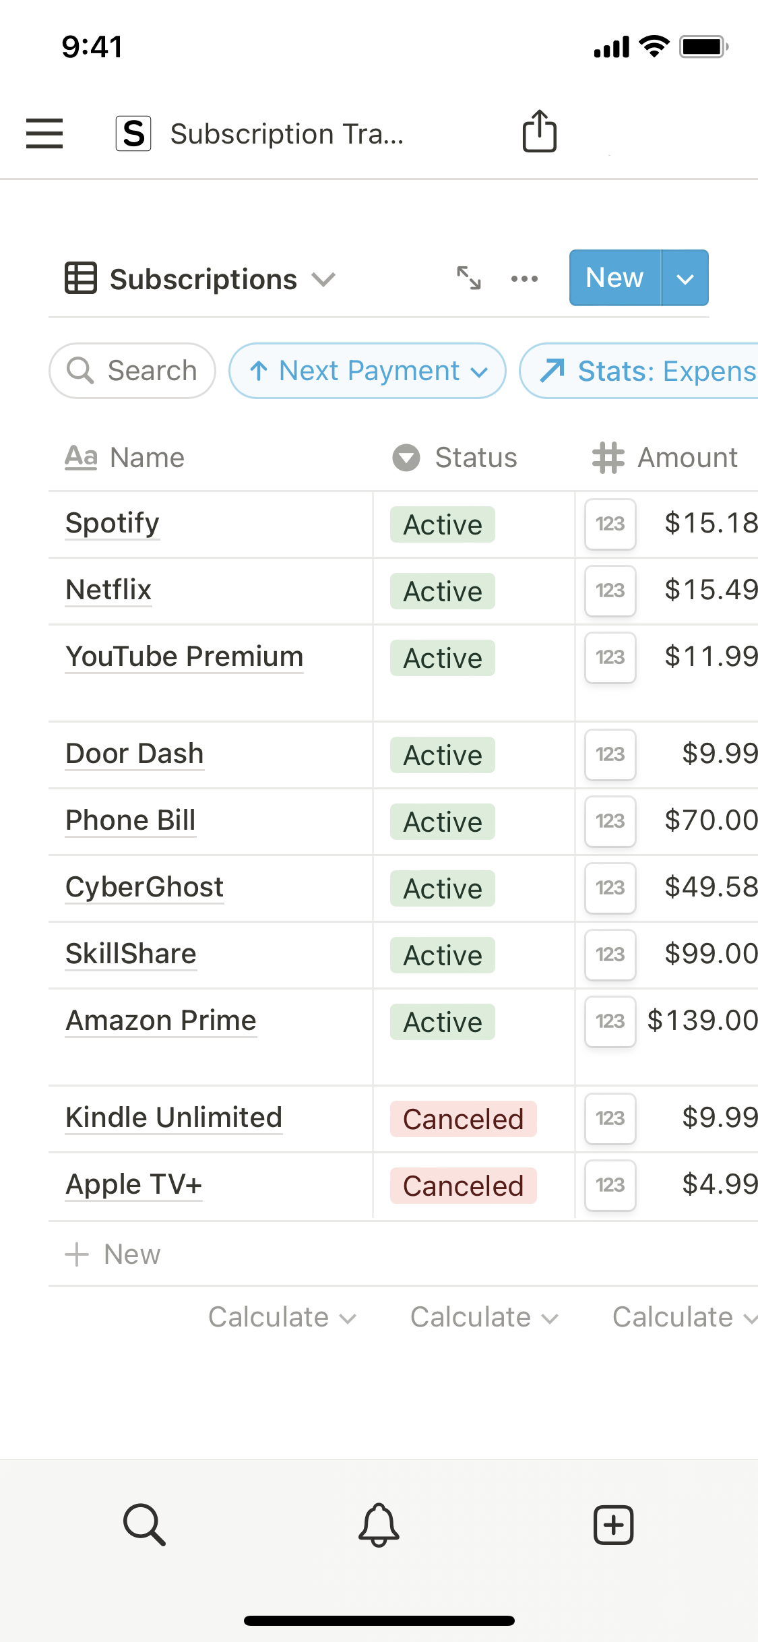Open the Stats: Expenses link chip
Image resolution: width=758 pixels, height=1642 pixels.
click(647, 371)
